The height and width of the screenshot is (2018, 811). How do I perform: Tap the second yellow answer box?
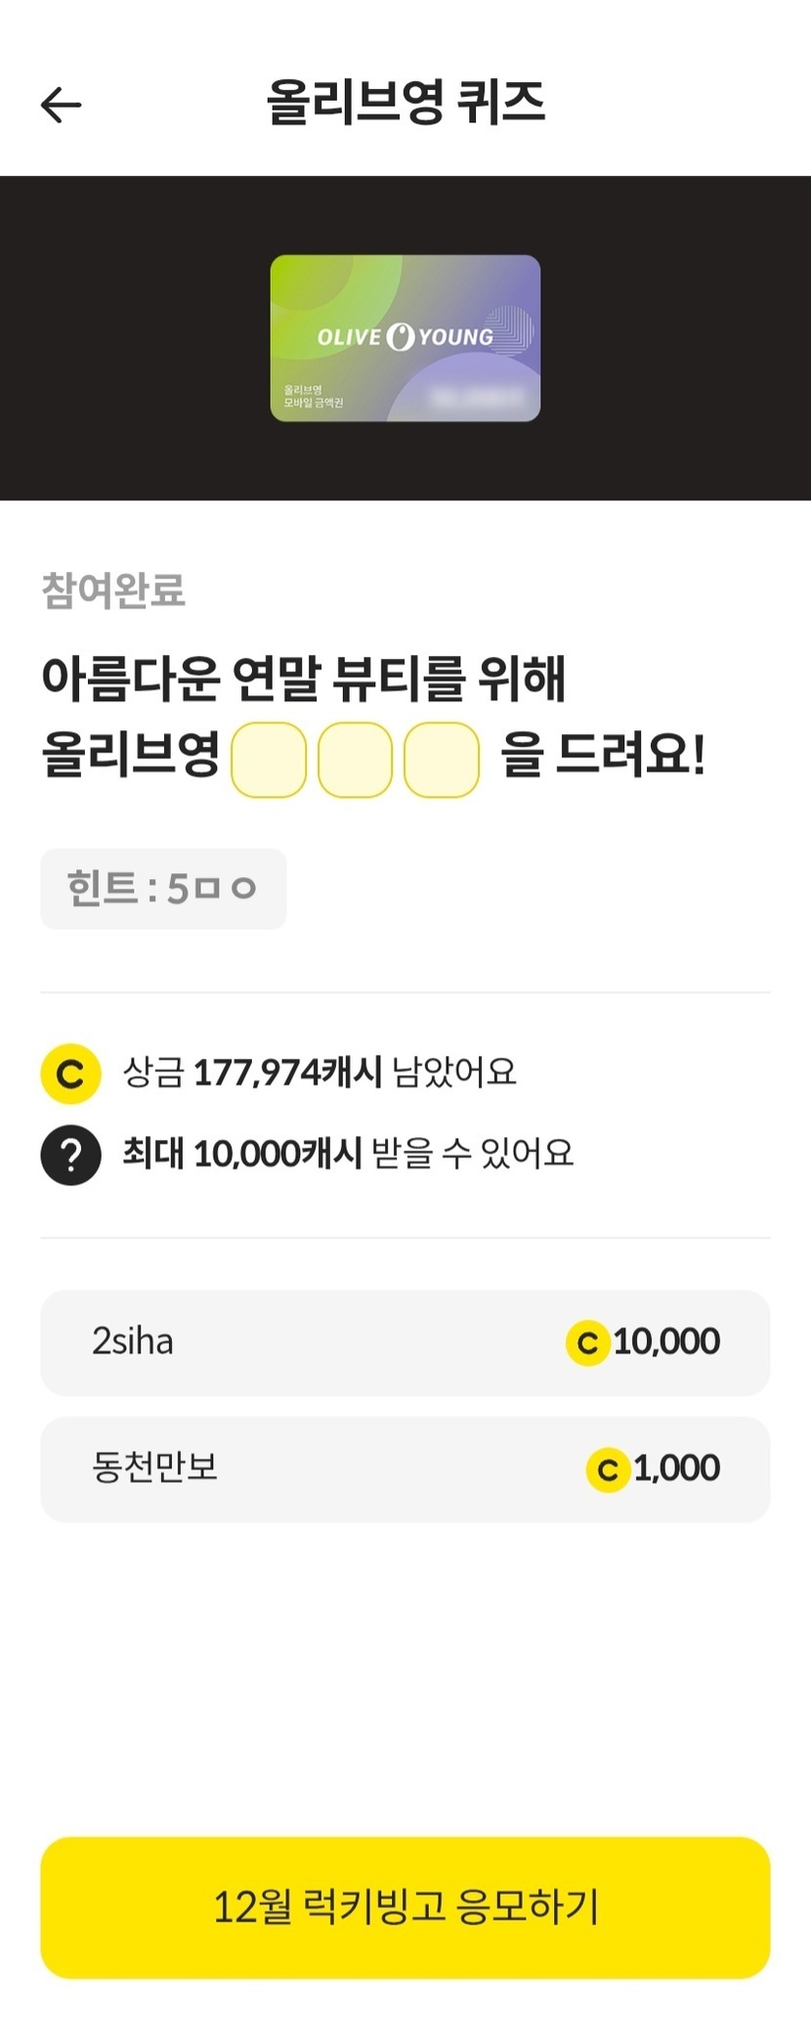[355, 760]
